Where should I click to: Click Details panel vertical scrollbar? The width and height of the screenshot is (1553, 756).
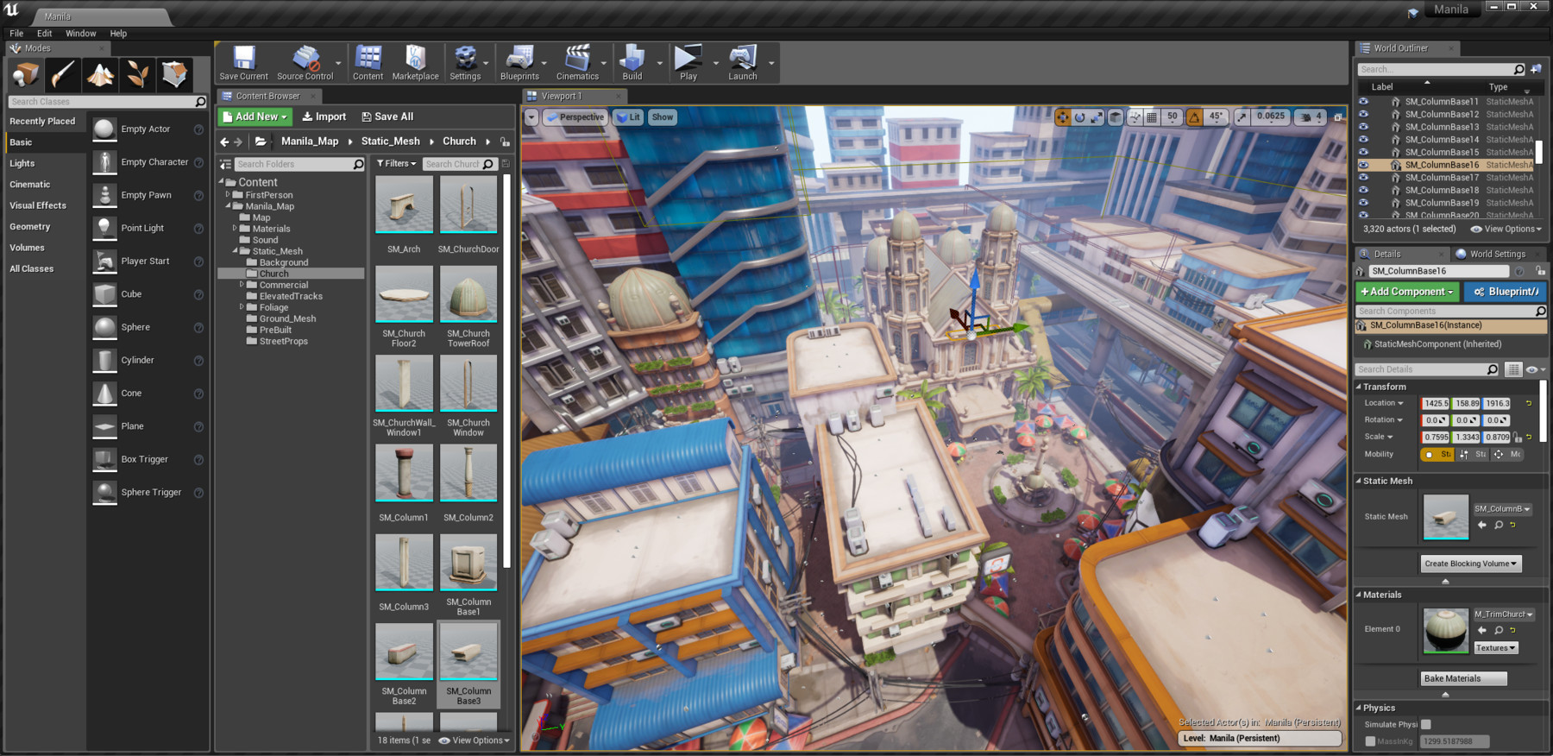[x=1544, y=411]
